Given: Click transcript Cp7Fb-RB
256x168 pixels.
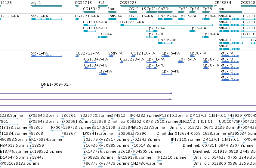Looking at the screenshot, I should coord(165,43).
